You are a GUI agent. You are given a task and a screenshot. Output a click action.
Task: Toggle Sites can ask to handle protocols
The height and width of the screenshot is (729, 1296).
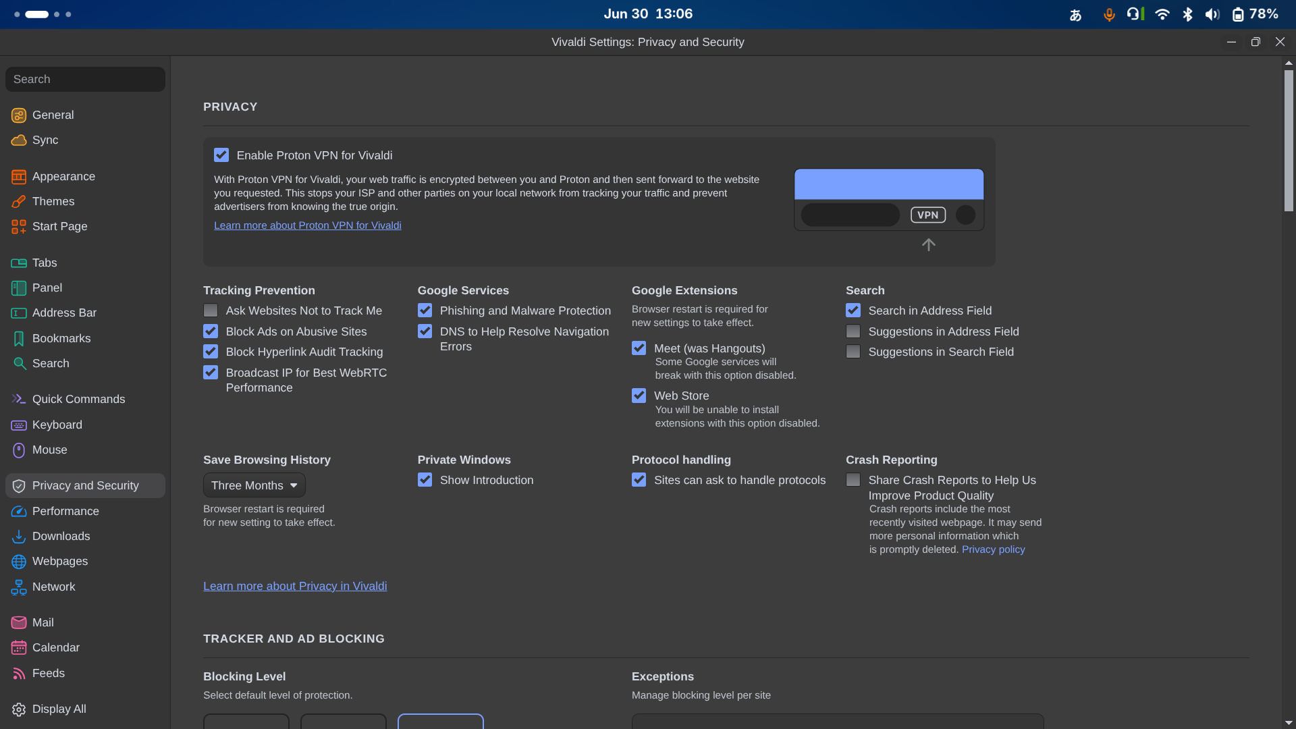(639, 480)
